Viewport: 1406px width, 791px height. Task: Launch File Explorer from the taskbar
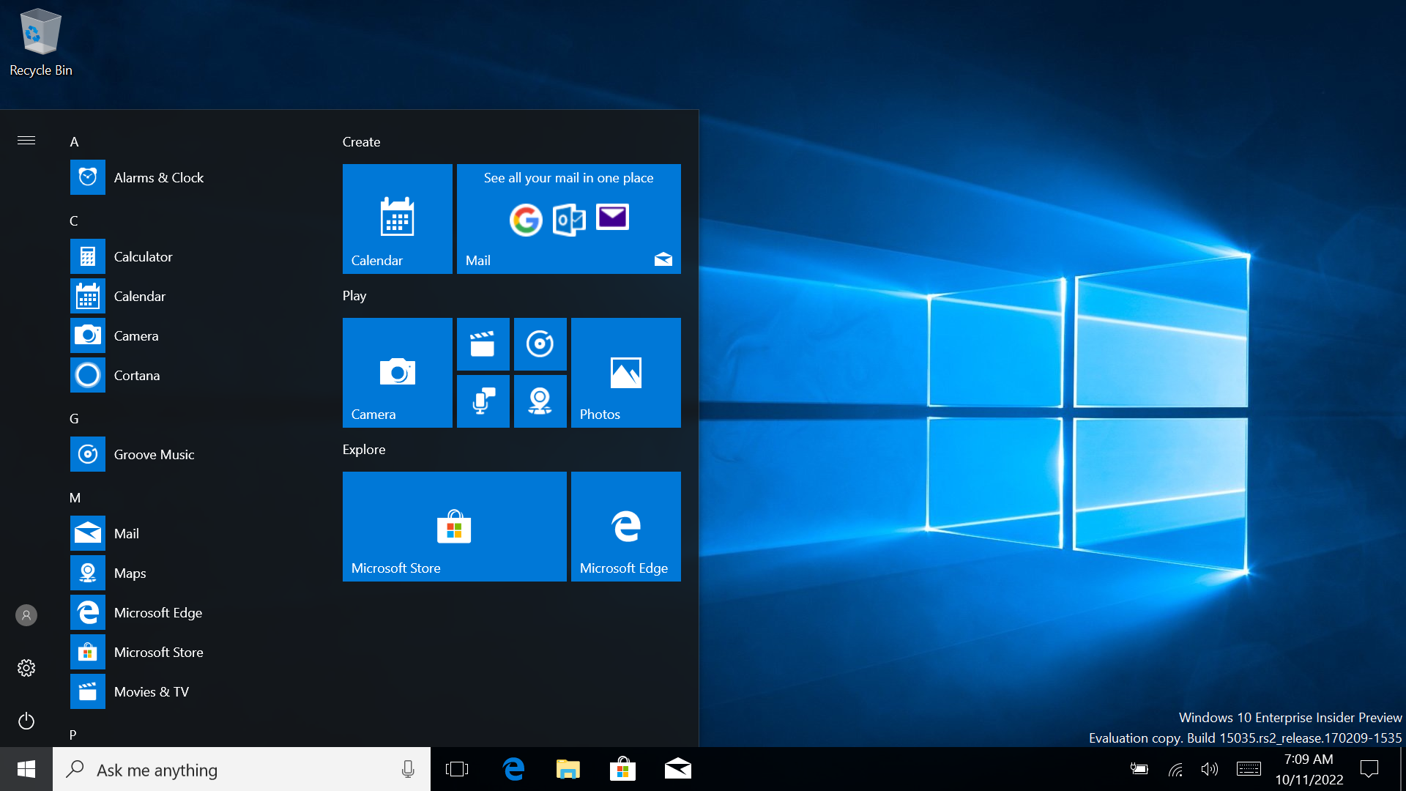tap(568, 769)
